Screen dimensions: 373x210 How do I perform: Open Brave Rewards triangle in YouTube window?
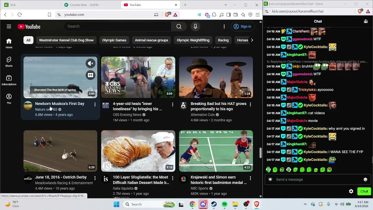(175, 15)
